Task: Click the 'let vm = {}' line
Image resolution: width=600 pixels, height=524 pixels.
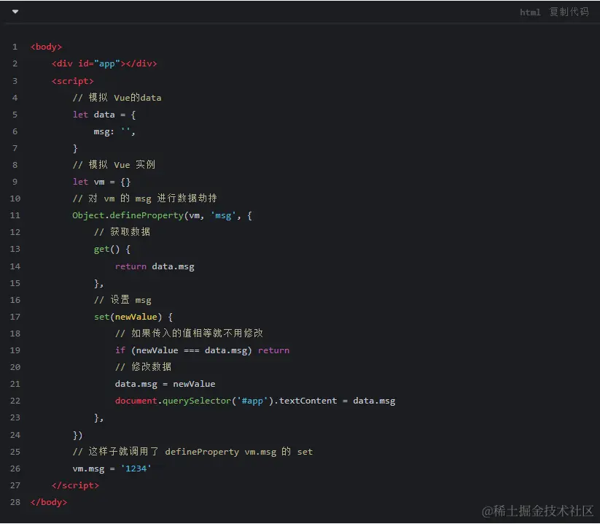Action: (102, 182)
